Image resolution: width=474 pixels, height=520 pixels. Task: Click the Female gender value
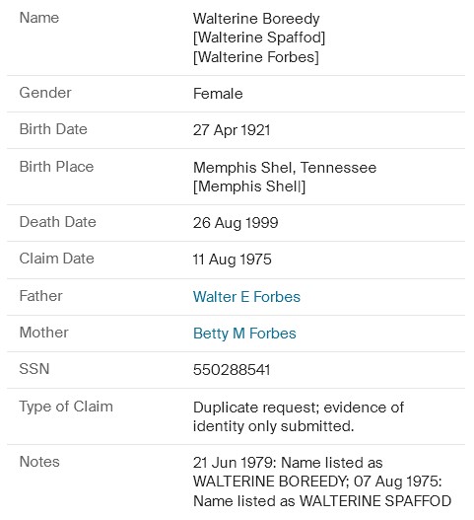[x=218, y=94]
